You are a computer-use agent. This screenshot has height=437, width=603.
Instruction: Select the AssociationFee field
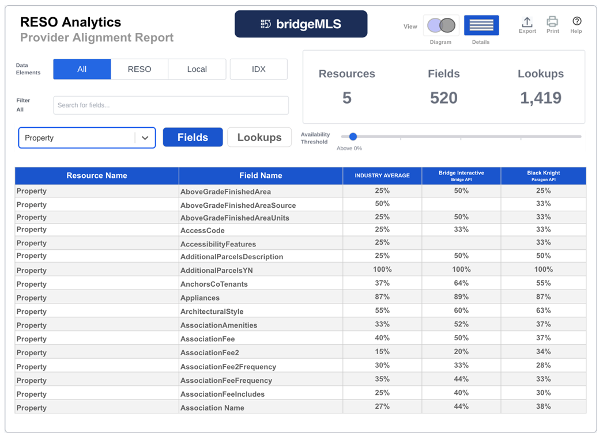click(208, 339)
